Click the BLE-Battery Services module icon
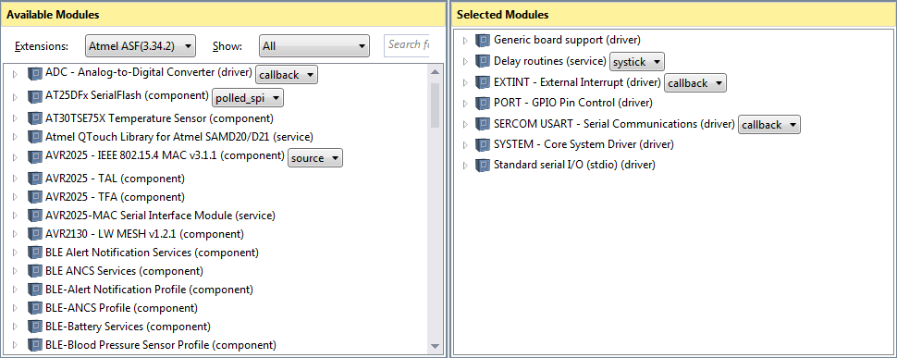This screenshot has width=897, height=358. click(35, 327)
